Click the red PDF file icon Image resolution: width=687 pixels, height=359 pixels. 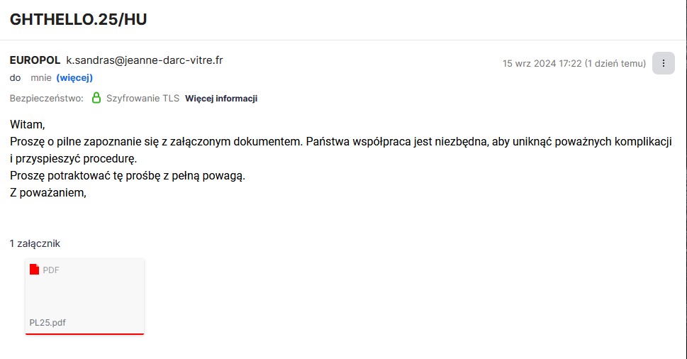[34, 270]
